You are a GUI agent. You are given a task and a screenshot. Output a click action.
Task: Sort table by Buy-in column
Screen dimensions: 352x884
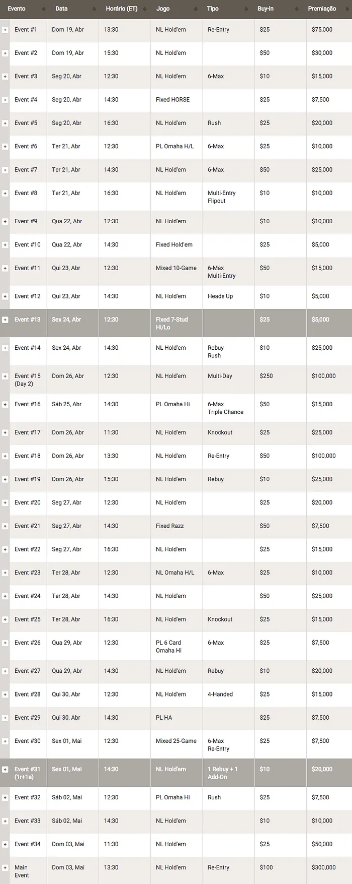[x=279, y=9]
